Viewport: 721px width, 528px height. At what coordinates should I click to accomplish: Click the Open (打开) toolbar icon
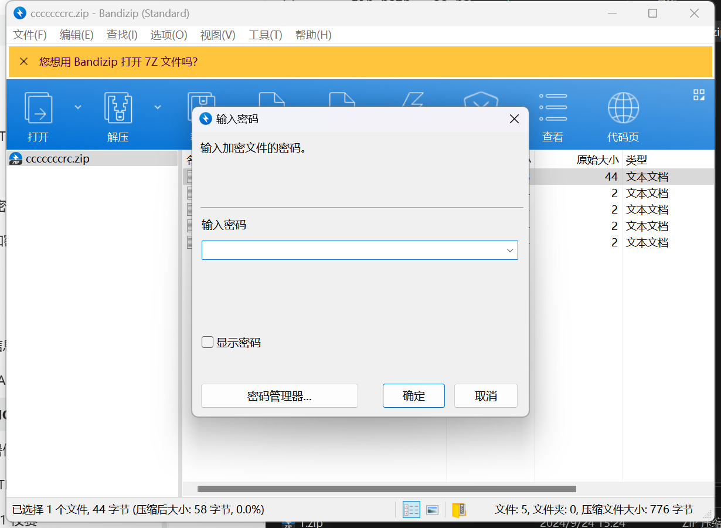[38, 107]
